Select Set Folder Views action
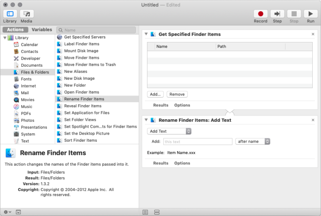This screenshot has height=216, width=321. (97, 120)
